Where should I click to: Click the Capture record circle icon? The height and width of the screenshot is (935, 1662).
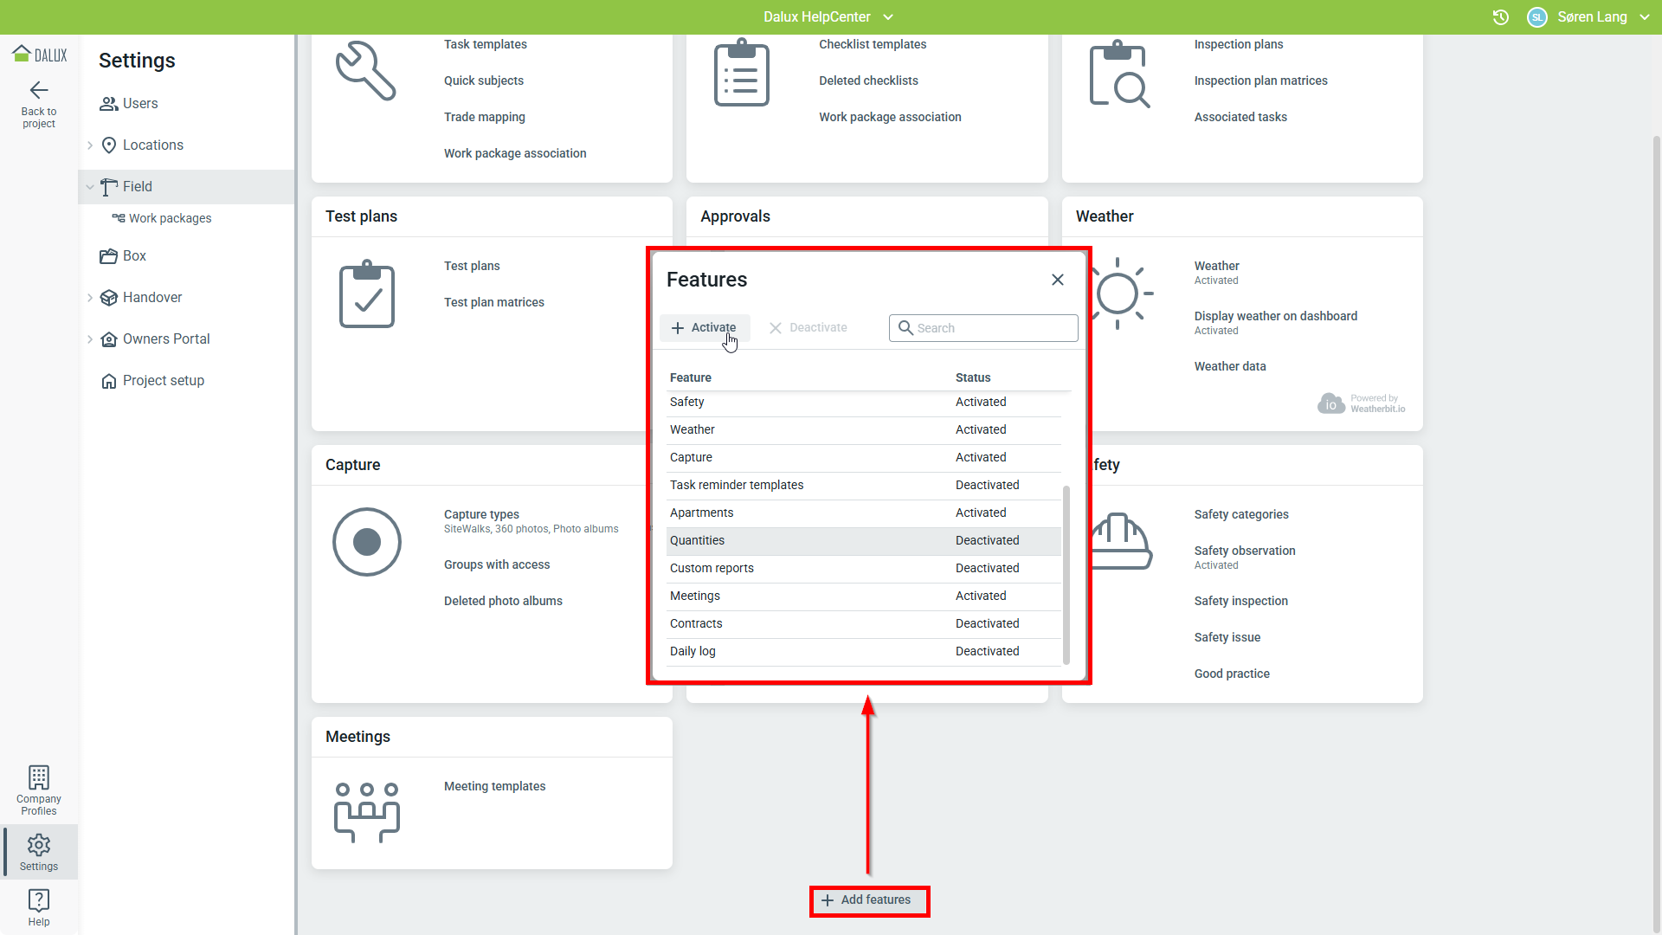point(367,542)
